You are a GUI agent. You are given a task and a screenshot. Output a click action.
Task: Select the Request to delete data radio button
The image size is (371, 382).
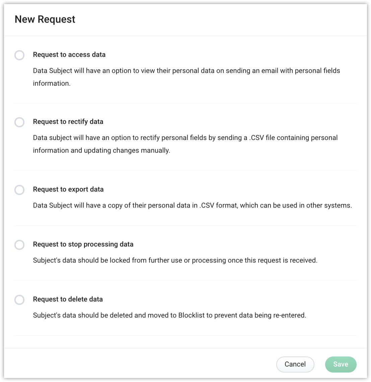click(x=19, y=300)
